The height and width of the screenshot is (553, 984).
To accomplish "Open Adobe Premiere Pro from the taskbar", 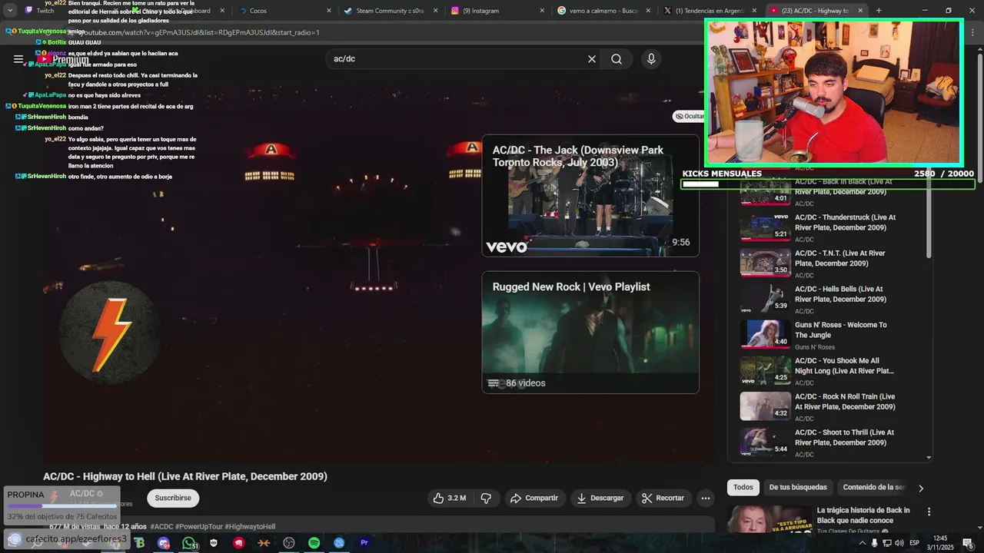I will click(x=364, y=543).
